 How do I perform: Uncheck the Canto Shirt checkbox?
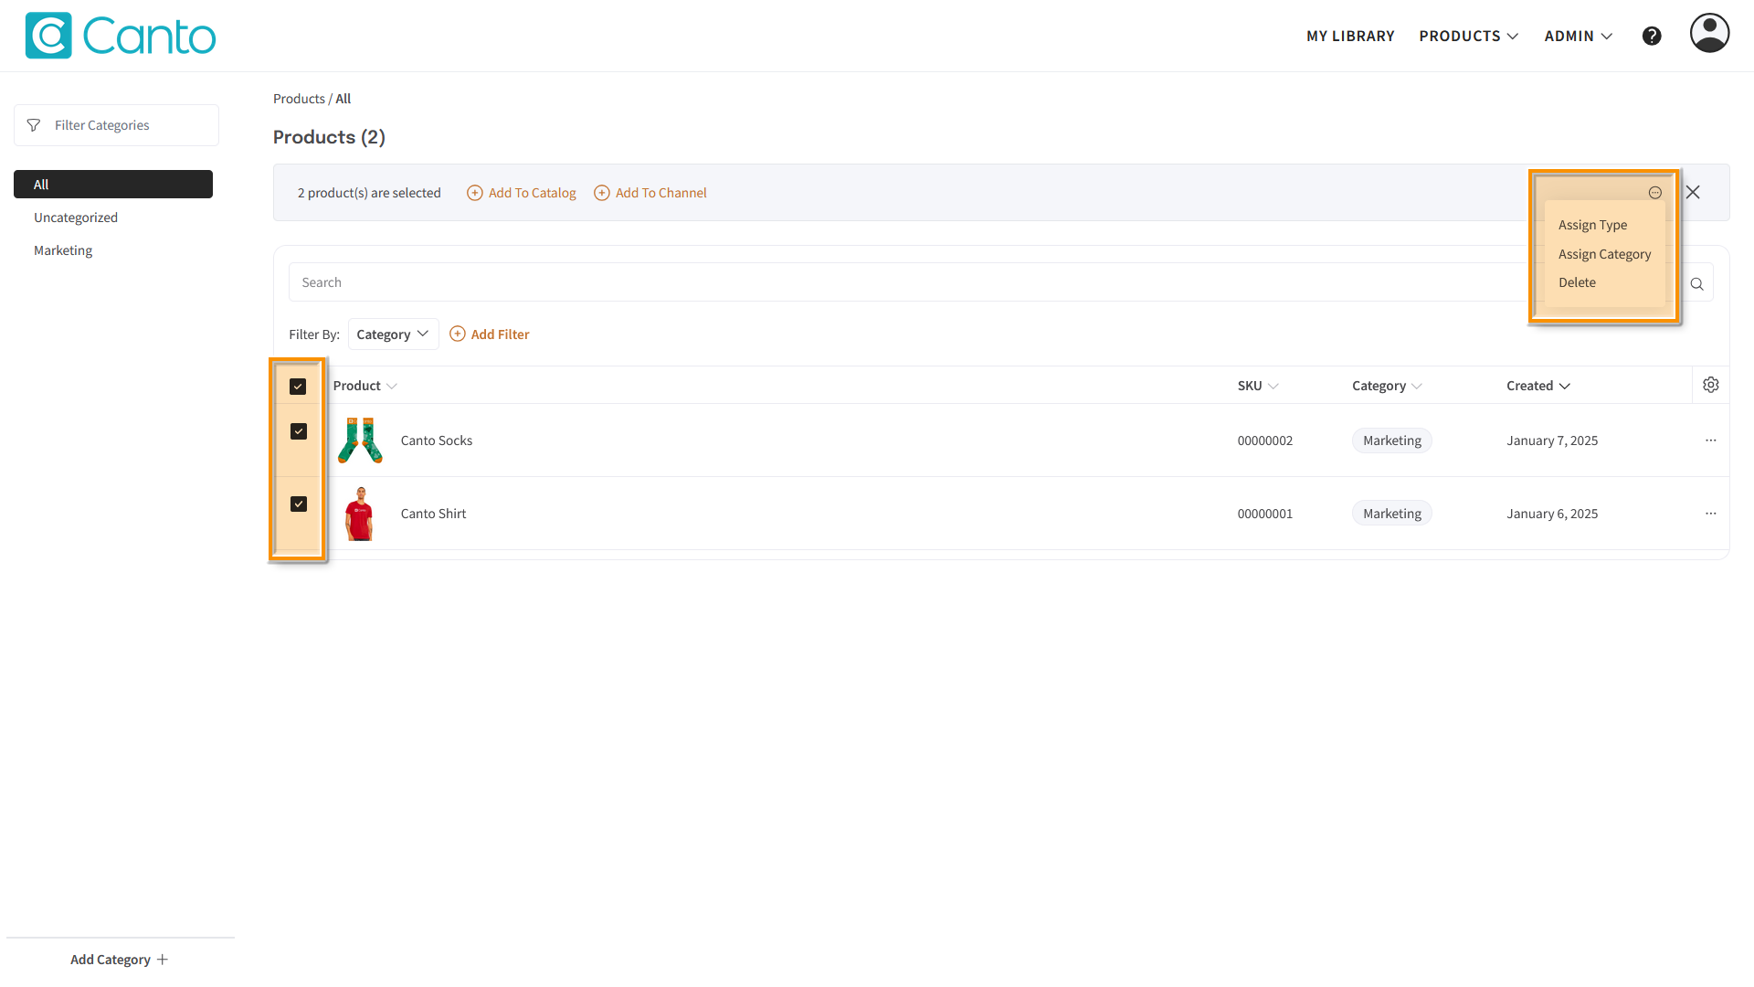coord(299,504)
